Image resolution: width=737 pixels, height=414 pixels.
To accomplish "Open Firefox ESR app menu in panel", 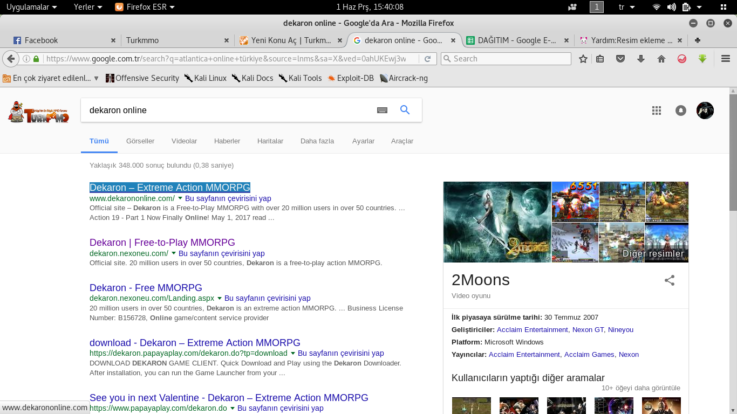I will 145,7.
